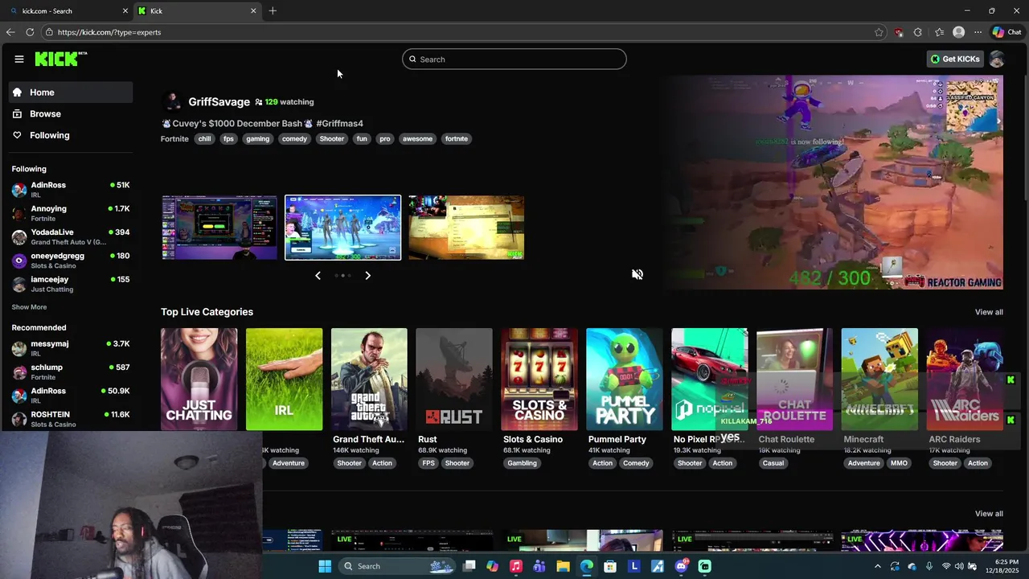Go to Home in sidebar
The height and width of the screenshot is (579, 1029).
click(x=71, y=92)
